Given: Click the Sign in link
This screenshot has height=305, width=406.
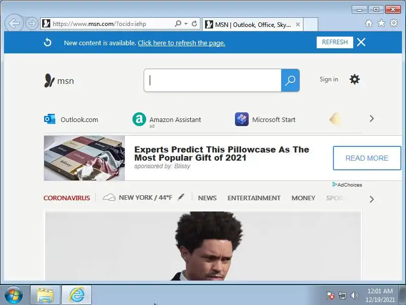Looking at the screenshot, I should point(329,79).
